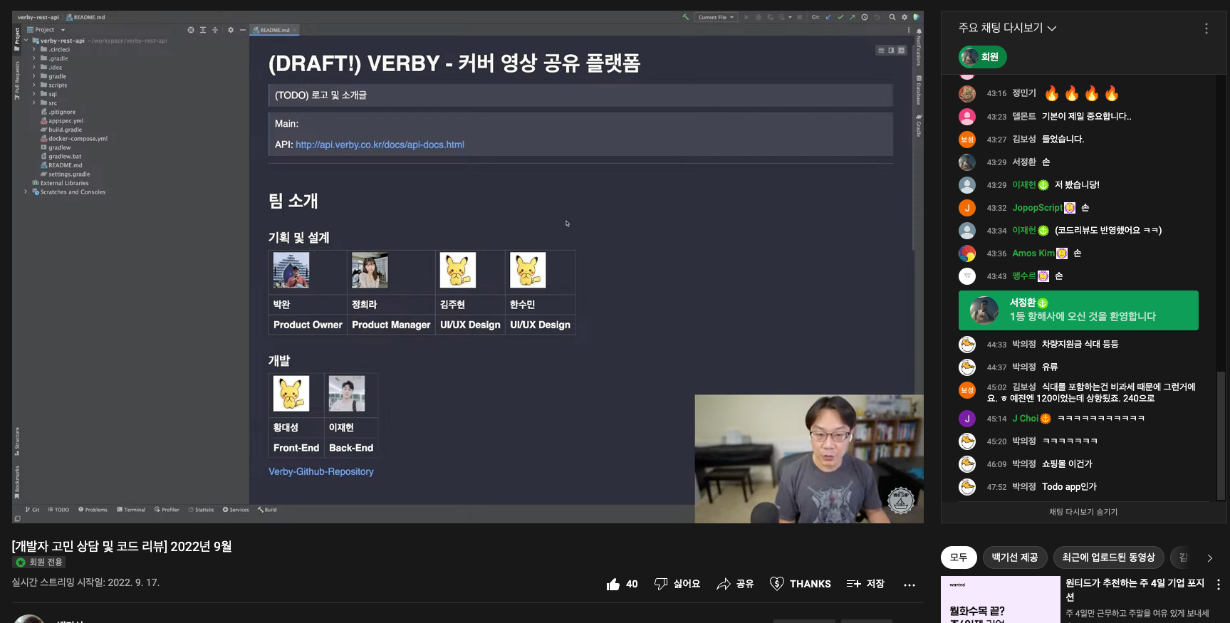Click the Git commit checkmark icon
The image size is (1230, 623).
click(840, 17)
